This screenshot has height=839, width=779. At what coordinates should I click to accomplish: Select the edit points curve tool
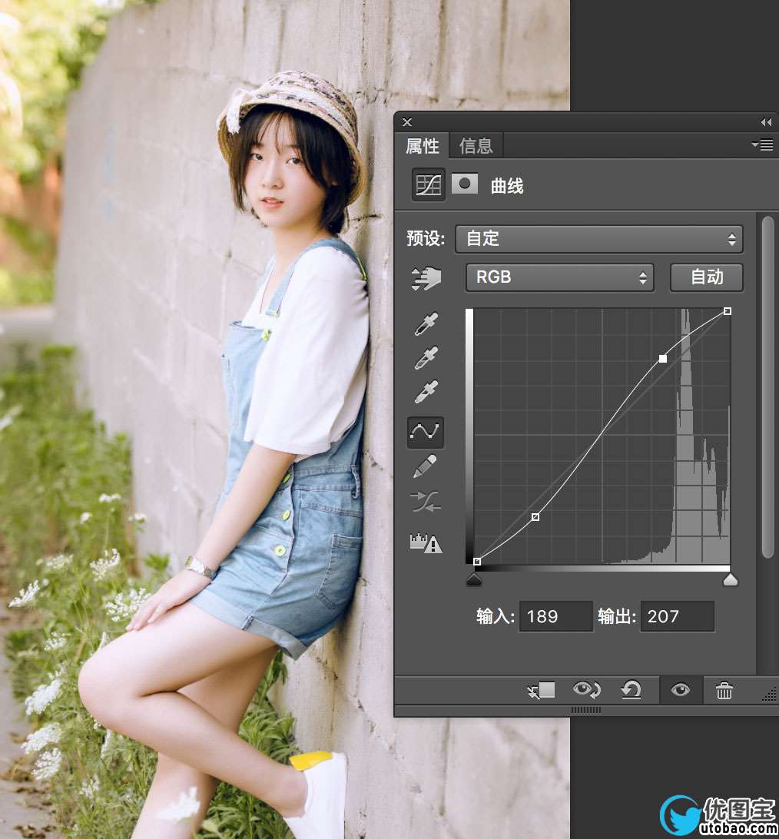(426, 432)
